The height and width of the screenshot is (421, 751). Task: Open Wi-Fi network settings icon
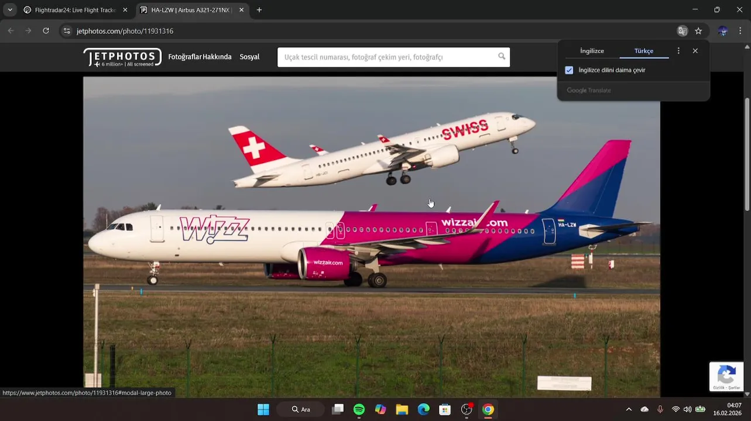[x=675, y=409]
